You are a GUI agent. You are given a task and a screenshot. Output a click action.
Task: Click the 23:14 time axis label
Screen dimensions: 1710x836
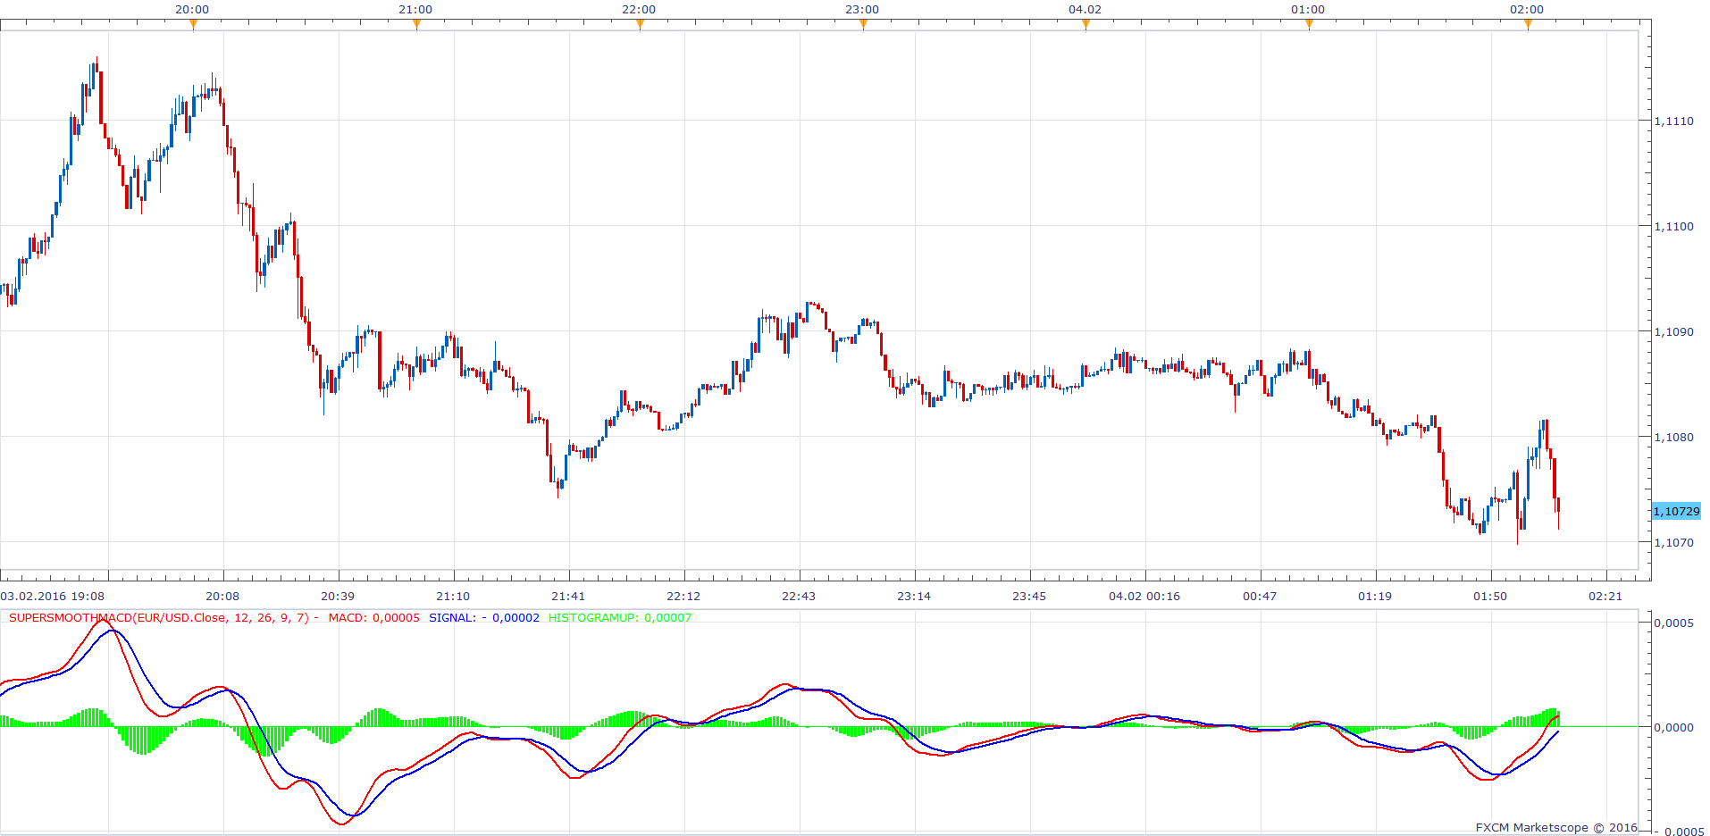914,596
